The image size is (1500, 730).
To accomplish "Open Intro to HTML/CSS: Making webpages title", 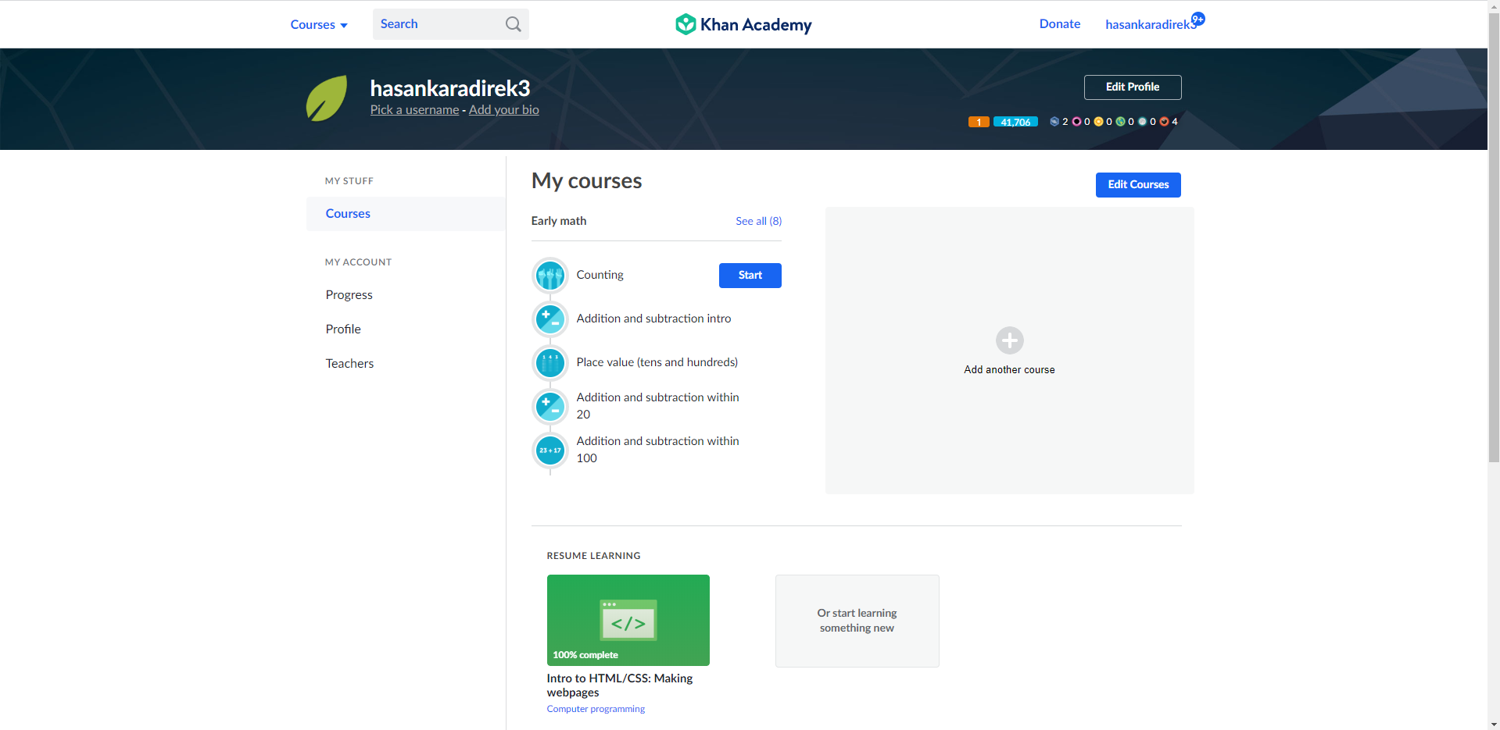I will point(620,685).
